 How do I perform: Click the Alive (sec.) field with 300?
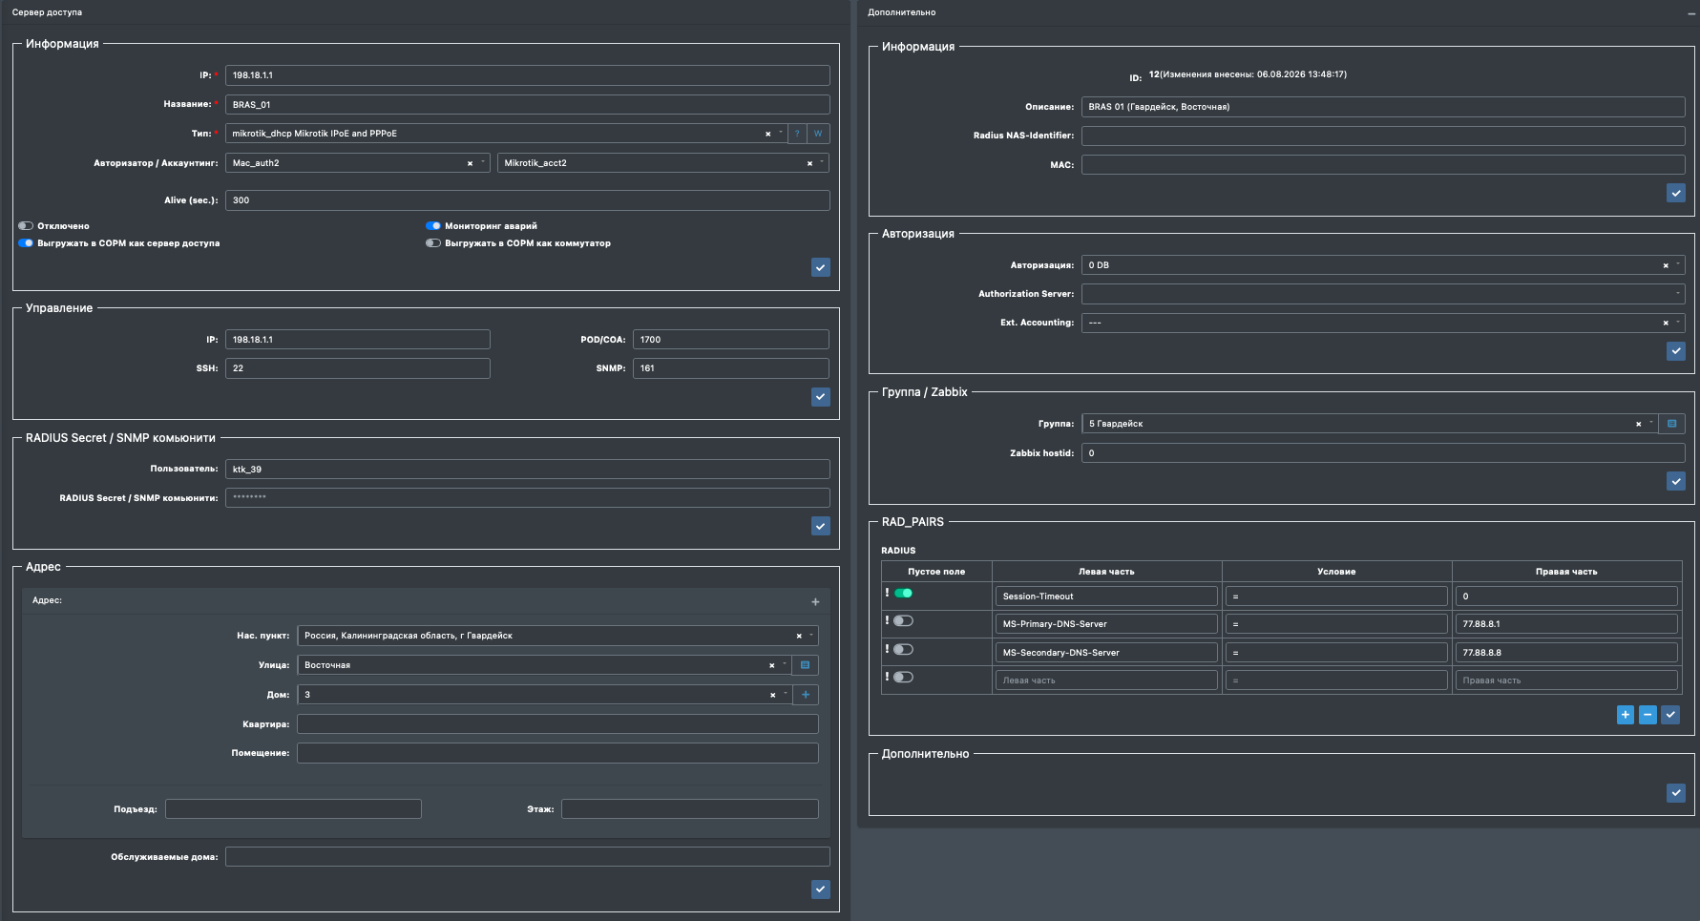coord(528,200)
